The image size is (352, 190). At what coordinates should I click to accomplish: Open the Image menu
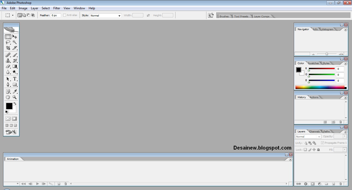(23, 8)
